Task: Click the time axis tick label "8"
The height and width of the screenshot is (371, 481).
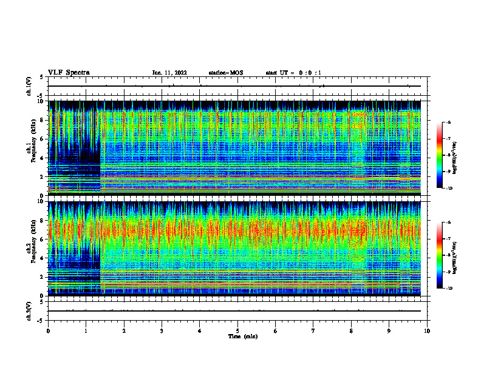Action: (351, 331)
